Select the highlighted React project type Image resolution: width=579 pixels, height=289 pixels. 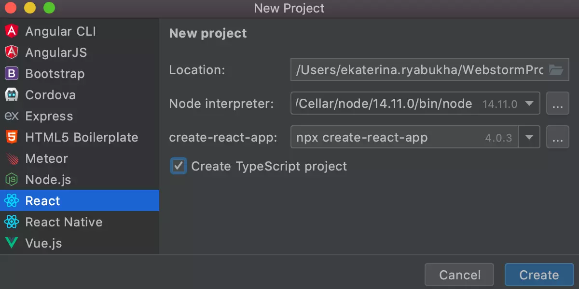tap(80, 201)
